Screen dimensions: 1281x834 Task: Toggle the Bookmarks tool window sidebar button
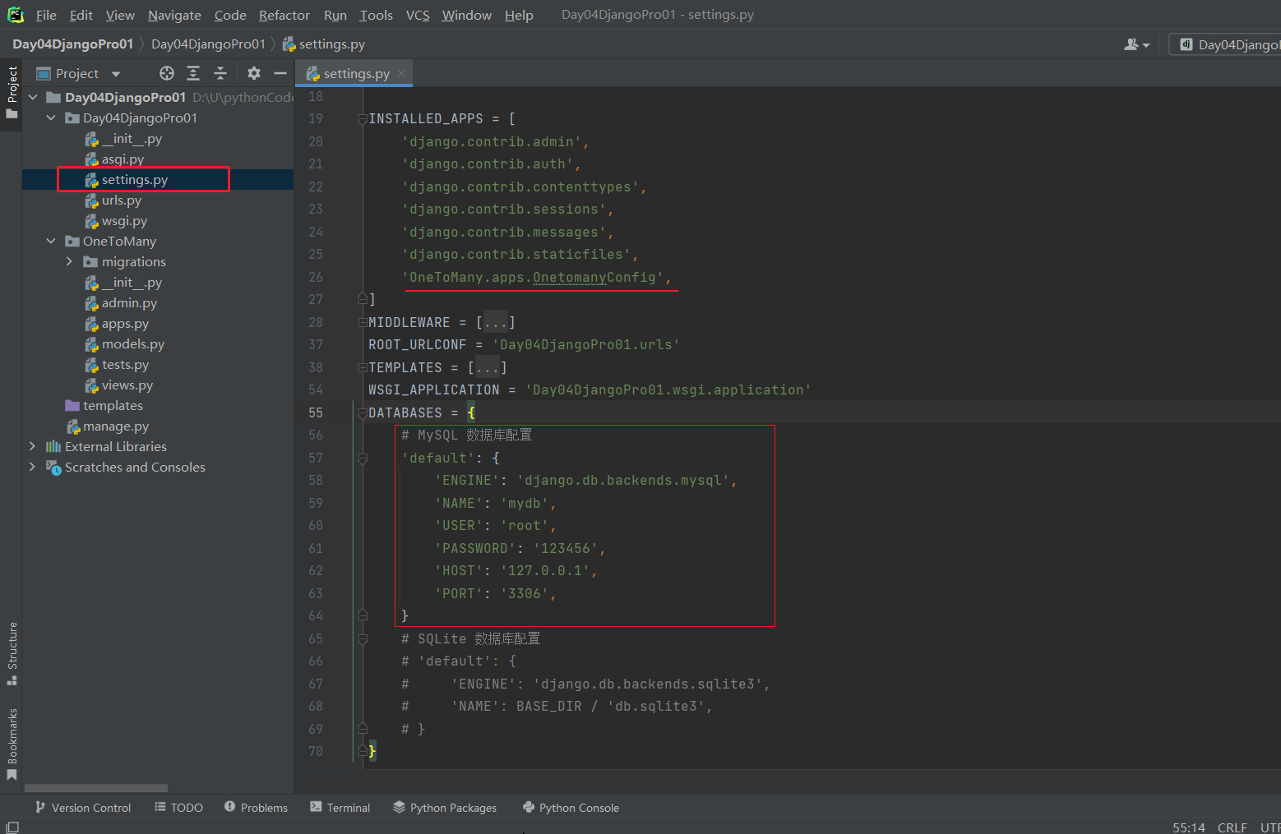(x=12, y=744)
